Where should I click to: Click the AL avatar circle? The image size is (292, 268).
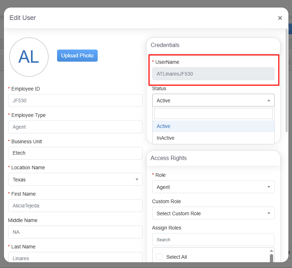coord(29,57)
